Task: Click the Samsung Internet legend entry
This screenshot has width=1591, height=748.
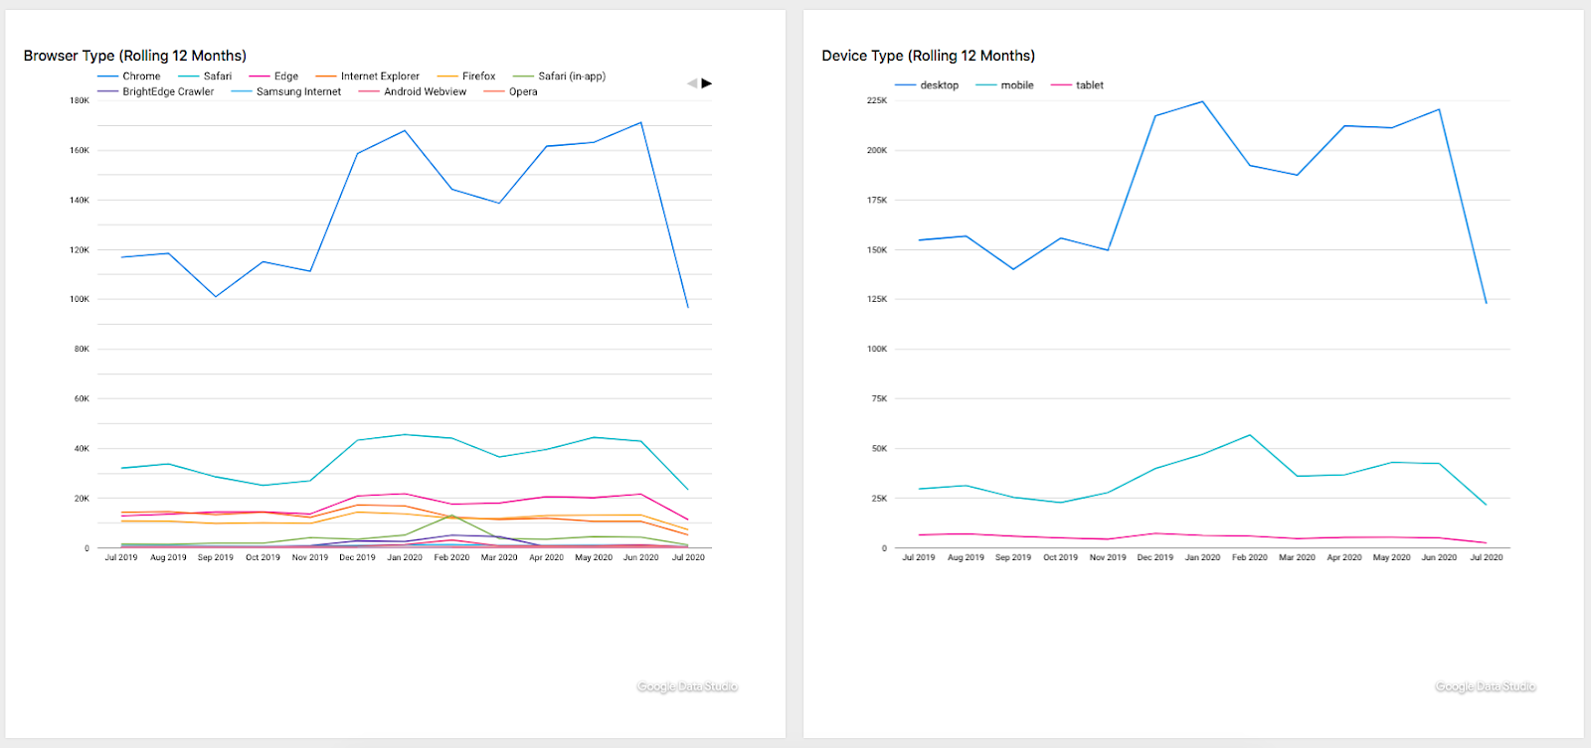Action: coord(286,91)
